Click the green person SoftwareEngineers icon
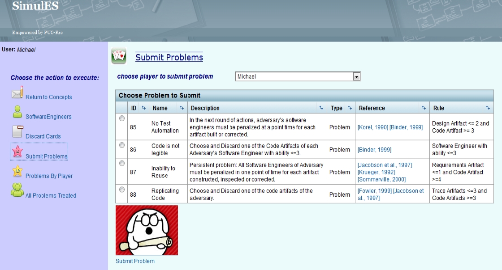Image resolution: width=502 pixels, height=270 pixels. (x=17, y=112)
